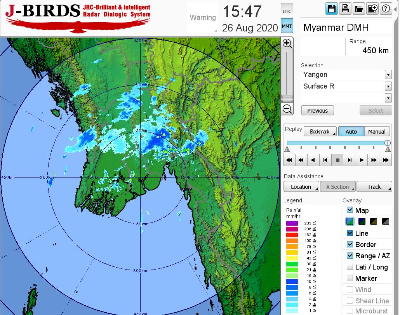The width and height of the screenshot is (400, 315).
Task: Switch replay mode to Manual
Action: [376, 132]
